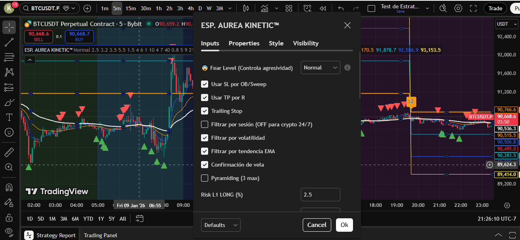The height and width of the screenshot is (240, 520).
Task: Select the trend line drawing tool
Action: tap(9, 42)
